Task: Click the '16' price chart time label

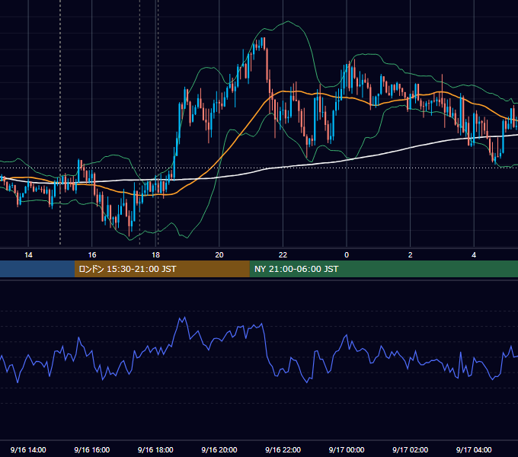Action: coord(92,255)
